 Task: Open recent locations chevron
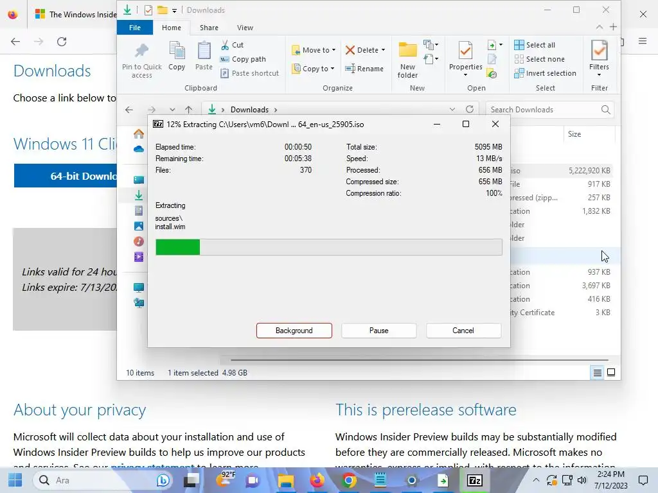pos(172,110)
